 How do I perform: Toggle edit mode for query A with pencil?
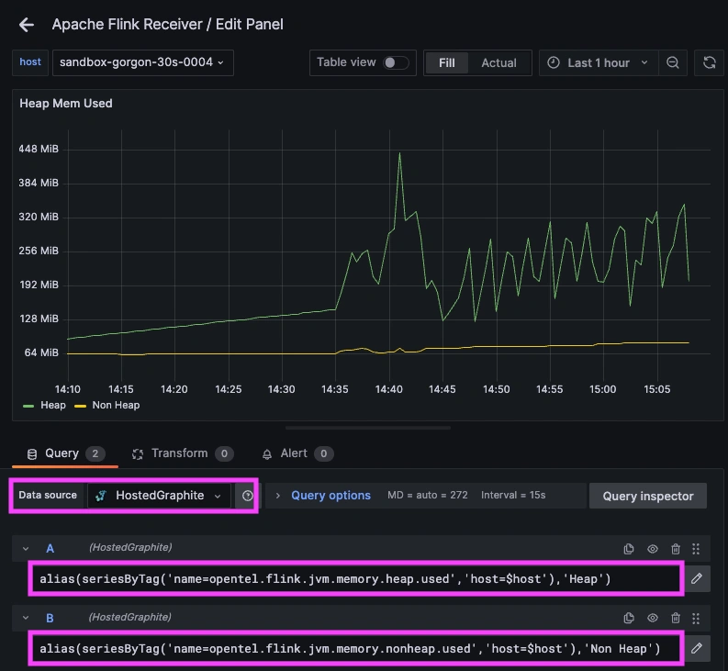coord(697,578)
